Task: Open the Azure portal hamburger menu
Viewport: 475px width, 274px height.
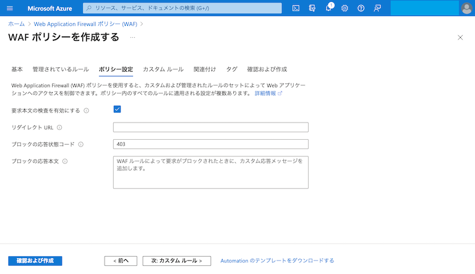Action: [9, 8]
